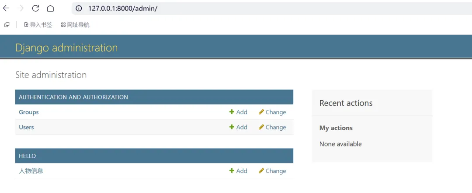472x193 pixels.
Task: Go to the browser home page
Action: point(50,8)
